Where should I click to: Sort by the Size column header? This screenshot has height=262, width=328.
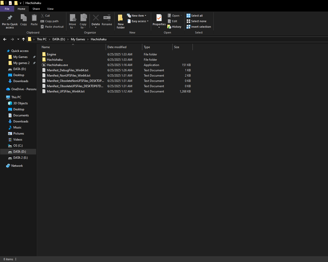(x=183, y=47)
